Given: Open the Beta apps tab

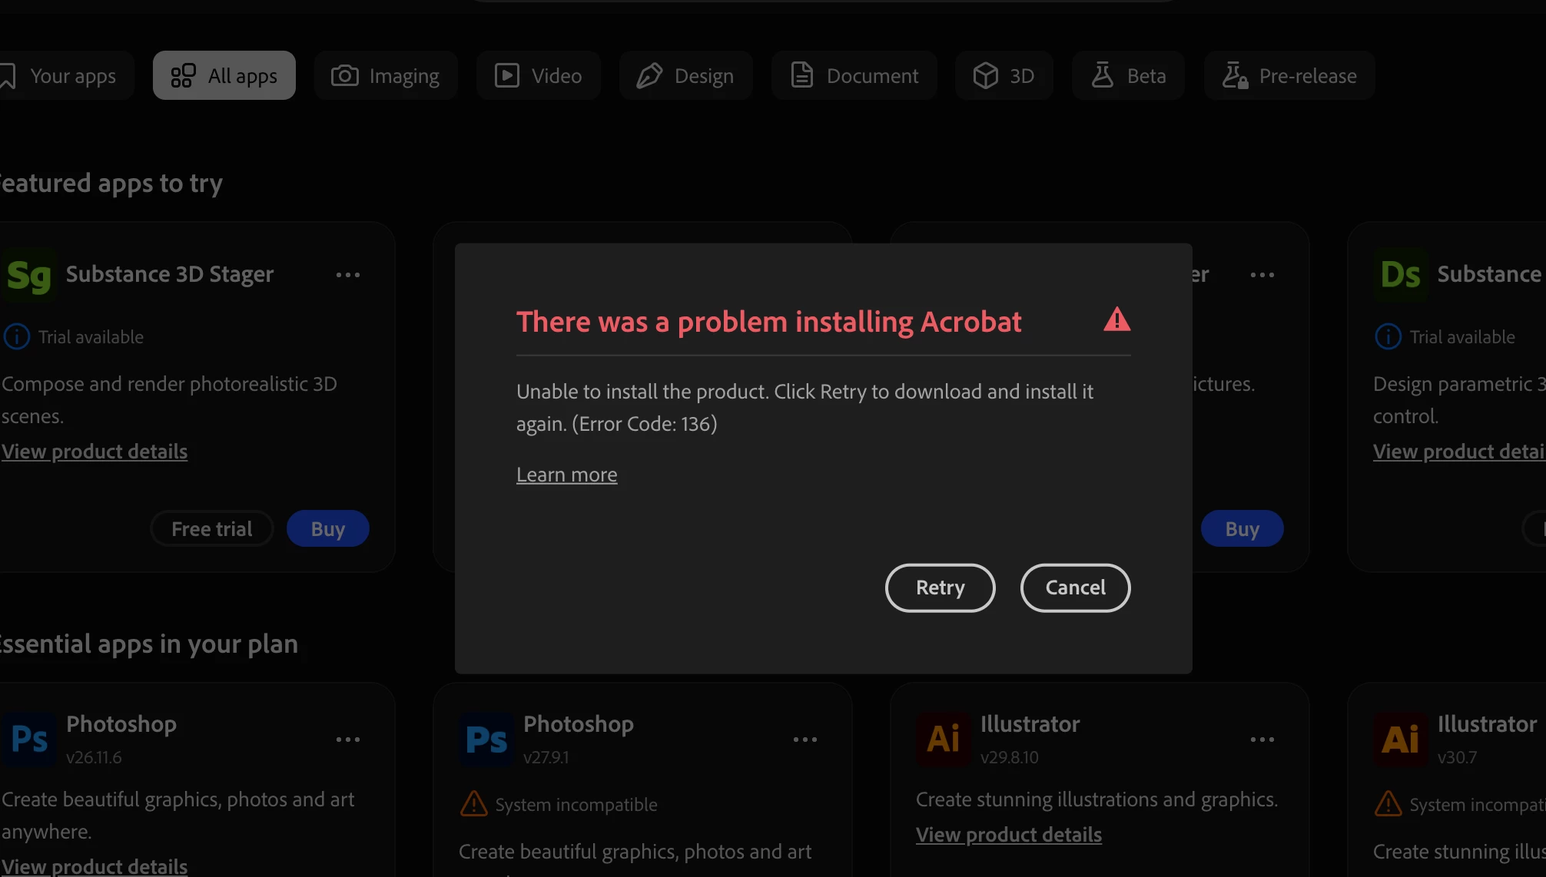Looking at the screenshot, I should click(1128, 75).
